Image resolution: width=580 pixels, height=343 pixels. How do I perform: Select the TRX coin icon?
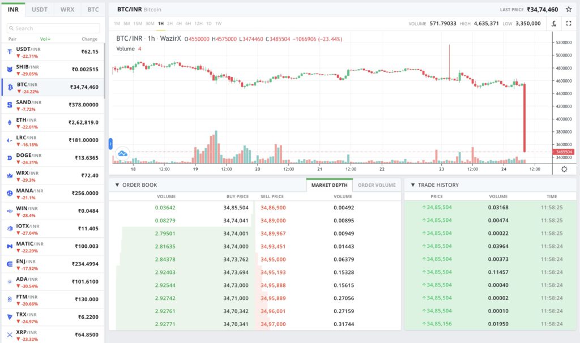click(x=10, y=317)
